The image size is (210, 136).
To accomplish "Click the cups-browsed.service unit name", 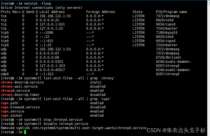I will (20, 107).
